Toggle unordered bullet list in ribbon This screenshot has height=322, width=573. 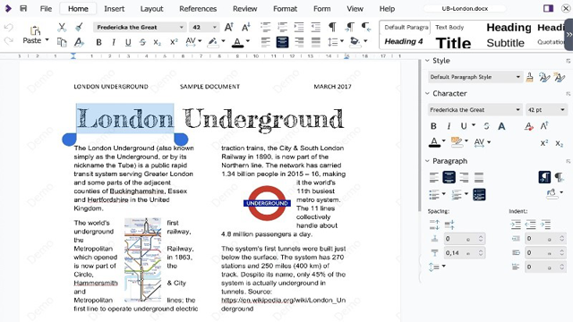point(266,27)
